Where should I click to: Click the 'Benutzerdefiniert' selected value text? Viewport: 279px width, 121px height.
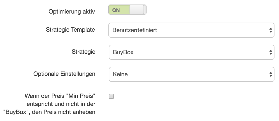[135, 30]
